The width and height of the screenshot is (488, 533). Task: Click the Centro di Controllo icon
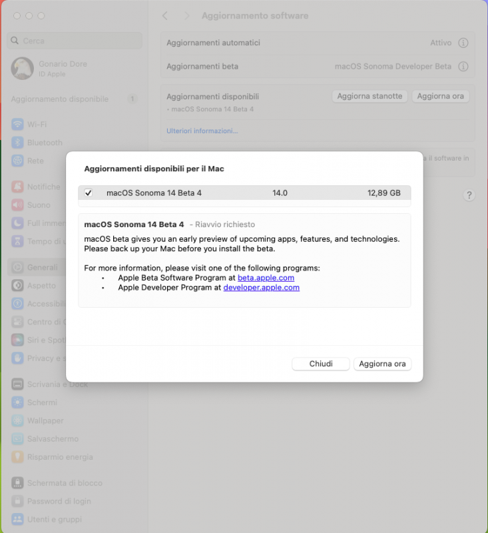[x=17, y=322]
